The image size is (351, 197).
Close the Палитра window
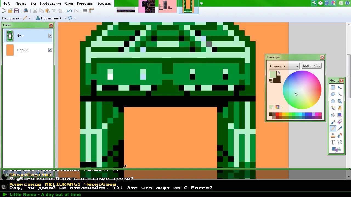(x=322, y=57)
